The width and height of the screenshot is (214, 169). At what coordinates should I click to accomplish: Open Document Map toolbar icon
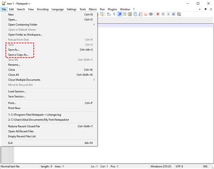pos(130,14)
